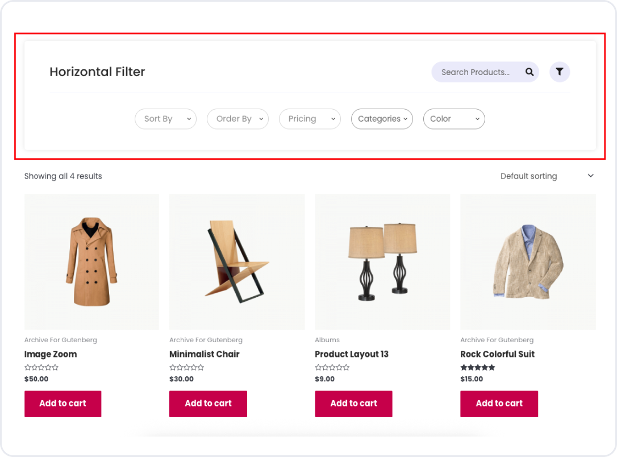617x457 pixels.
Task: Rate Image Zoom using its star rating
Action: tap(41, 368)
